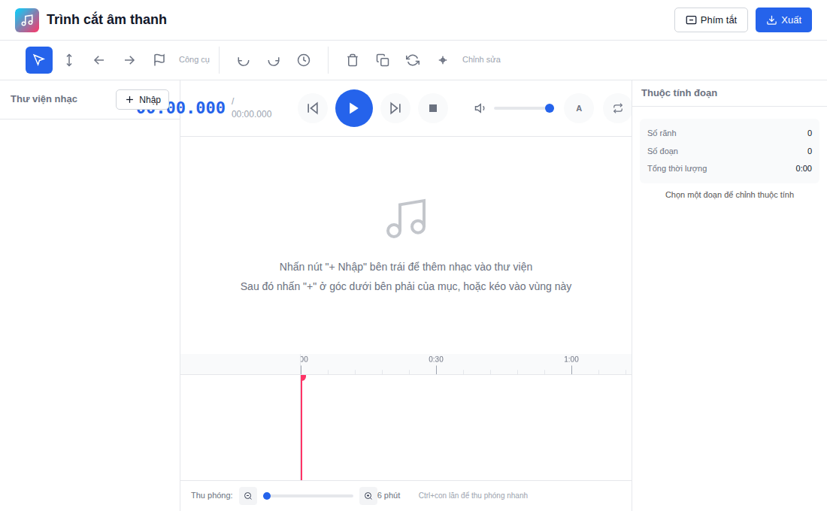Toggle loop playback button

617,108
